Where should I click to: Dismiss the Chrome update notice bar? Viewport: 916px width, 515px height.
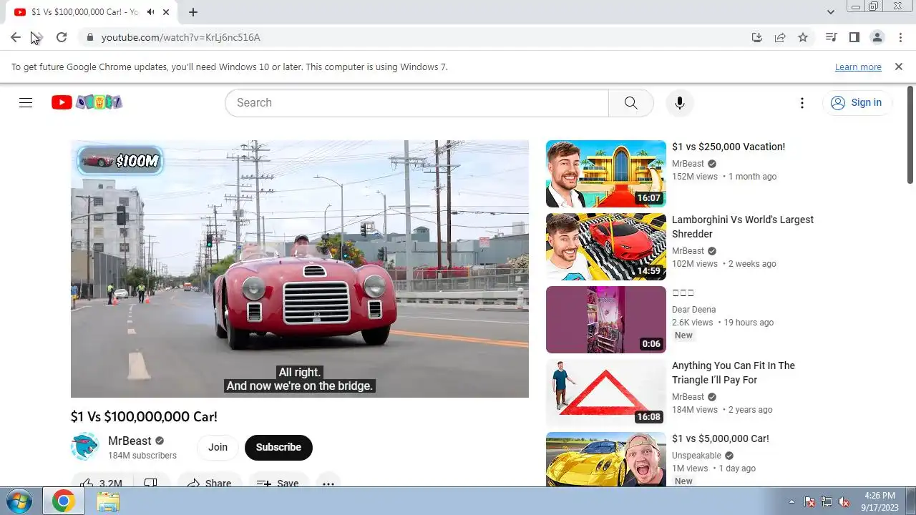[x=899, y=67]
